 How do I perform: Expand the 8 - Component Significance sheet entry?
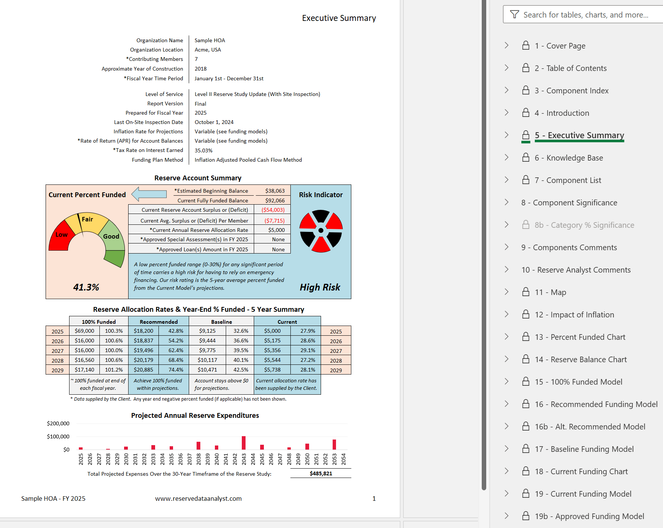(506, 202)
